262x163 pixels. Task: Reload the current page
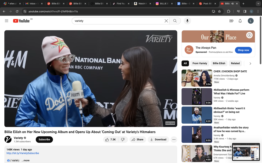pos(17,11)
